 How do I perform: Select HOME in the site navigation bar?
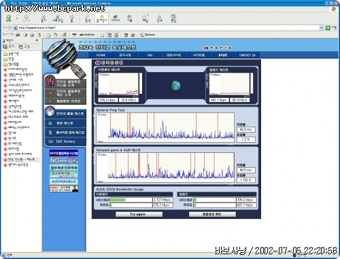tap(101, 55)
